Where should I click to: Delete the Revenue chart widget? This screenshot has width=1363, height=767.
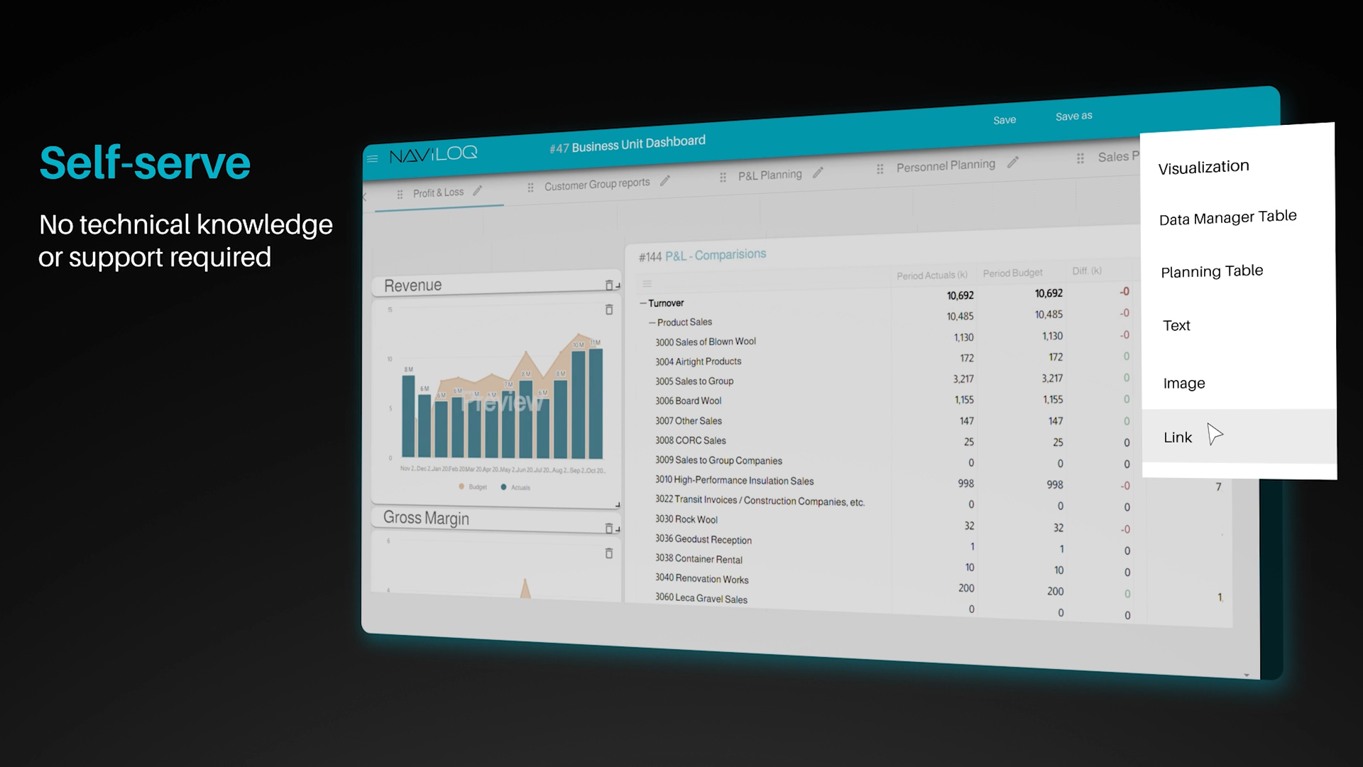click(608, 310)
